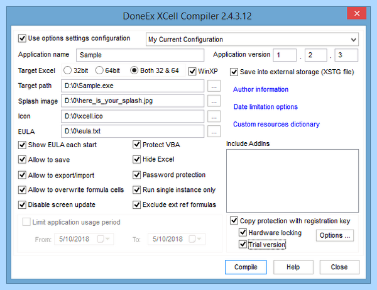Click inside Include AddIns list box

tap(292, 181)
